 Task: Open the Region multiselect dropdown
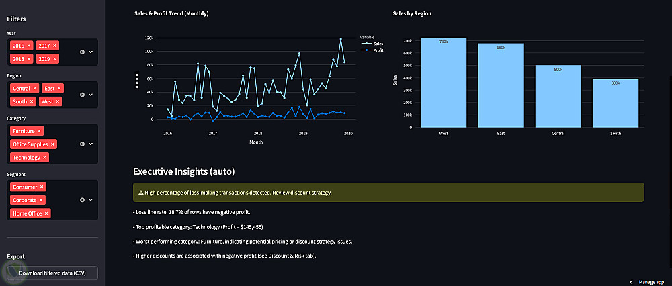tap(91, 95)
